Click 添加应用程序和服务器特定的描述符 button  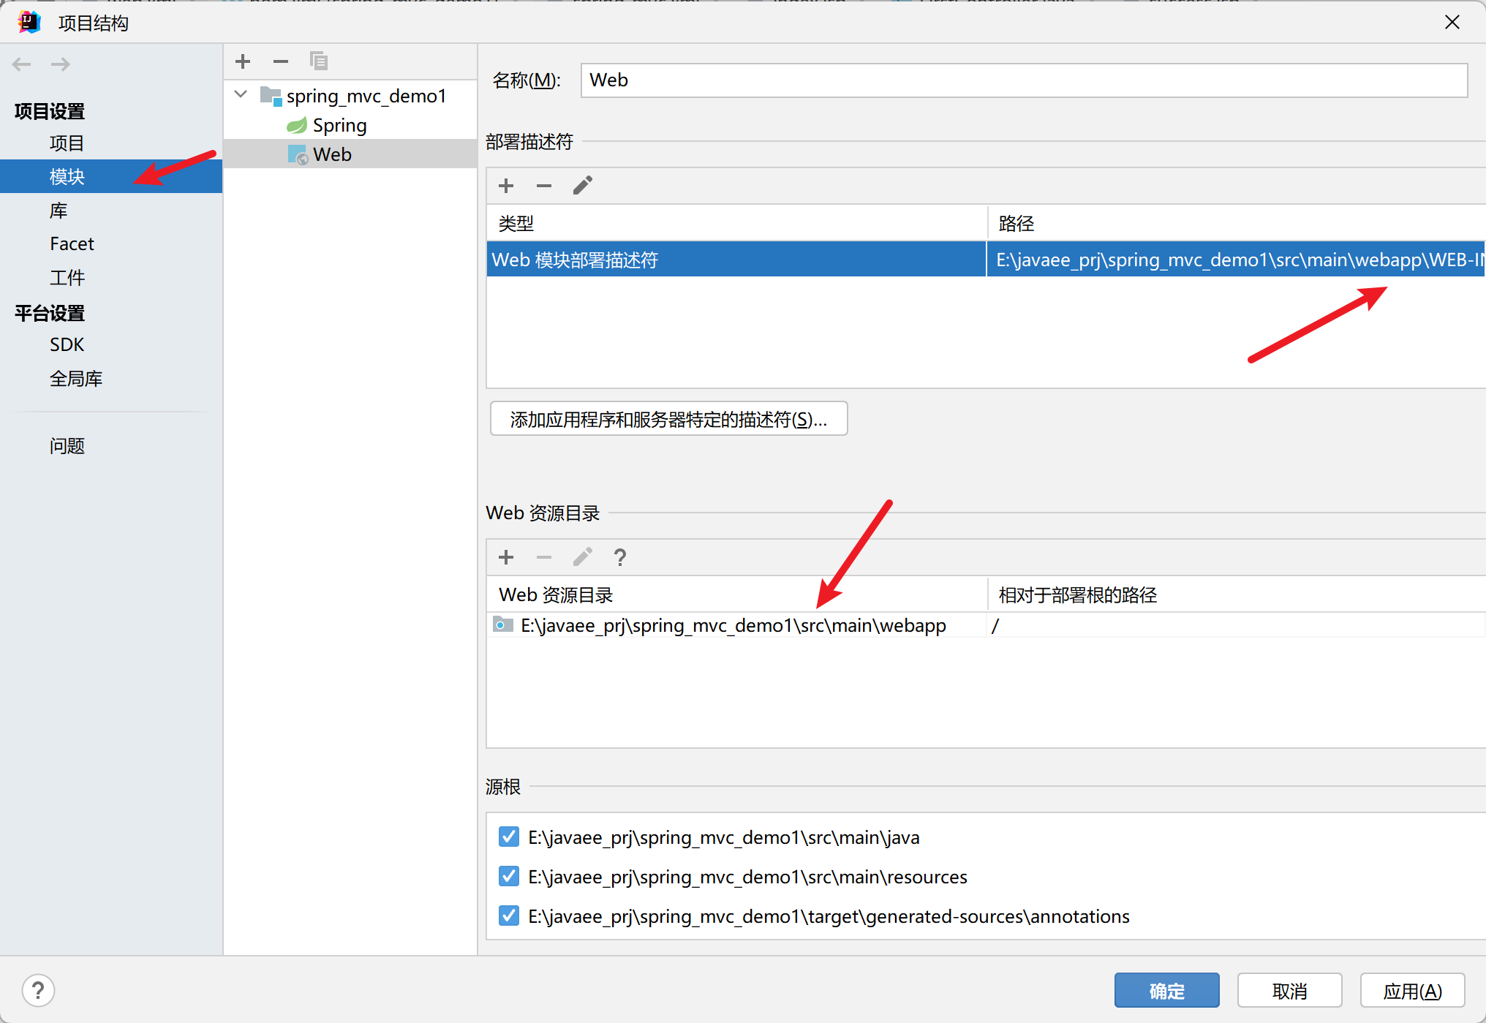pos(668,419)
